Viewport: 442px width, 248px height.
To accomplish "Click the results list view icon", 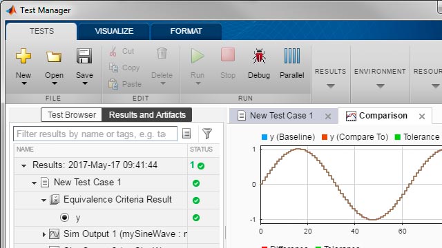I will point(186,133).
